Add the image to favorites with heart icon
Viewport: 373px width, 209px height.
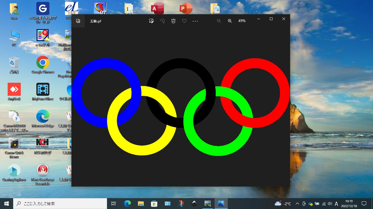pyautogui.click(x=184, y=21)
